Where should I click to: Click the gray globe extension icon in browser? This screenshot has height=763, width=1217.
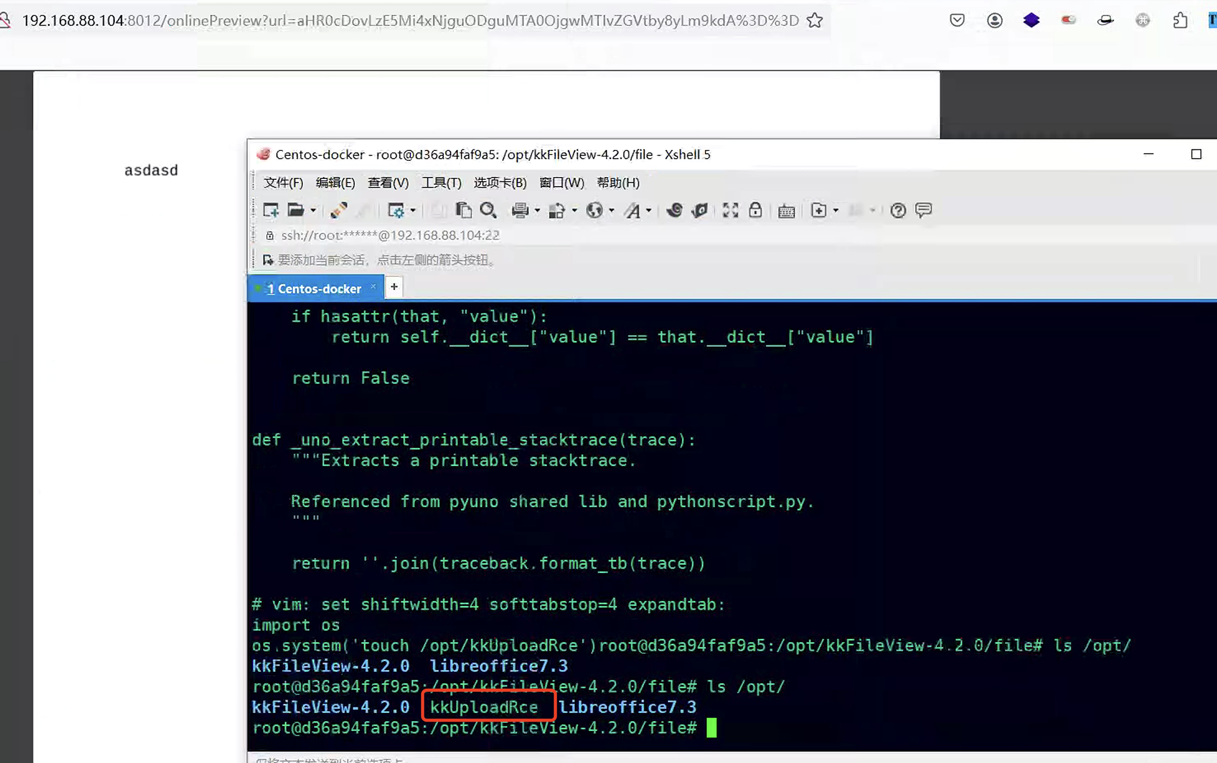tap(1143, 20)
